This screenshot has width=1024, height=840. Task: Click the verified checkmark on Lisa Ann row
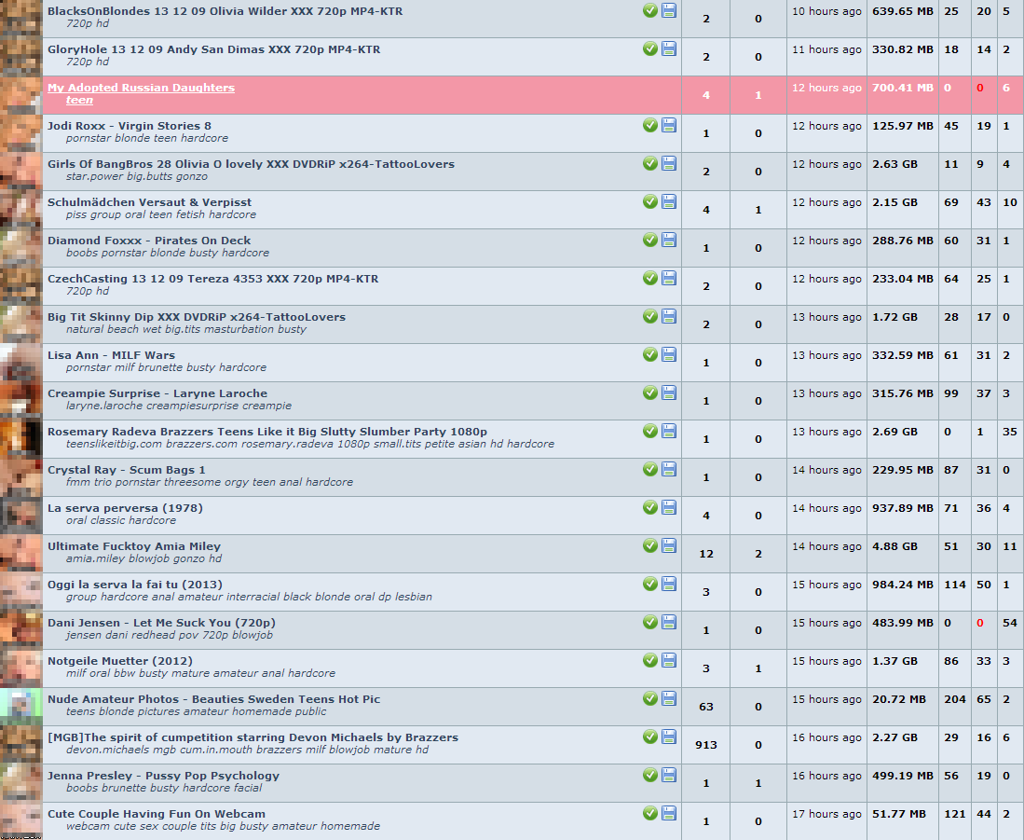(650, 355)
